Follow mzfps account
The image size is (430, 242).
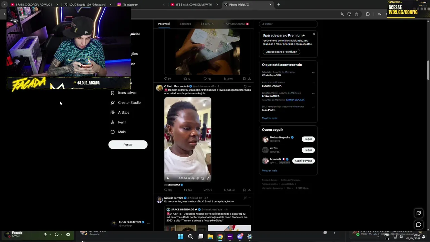click(x=308, y=150)
